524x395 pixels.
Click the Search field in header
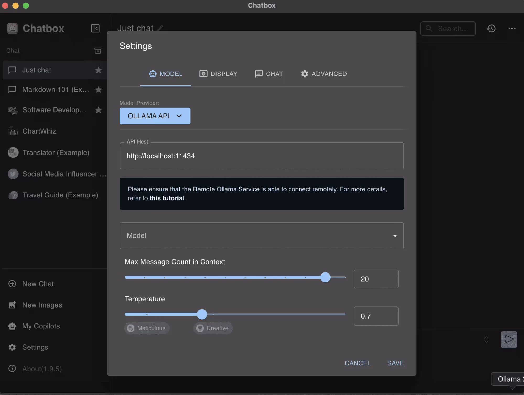[x=448, y=29]
